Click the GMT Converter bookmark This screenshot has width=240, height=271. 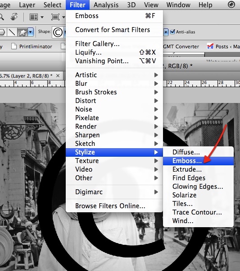[x=181, y=47]
